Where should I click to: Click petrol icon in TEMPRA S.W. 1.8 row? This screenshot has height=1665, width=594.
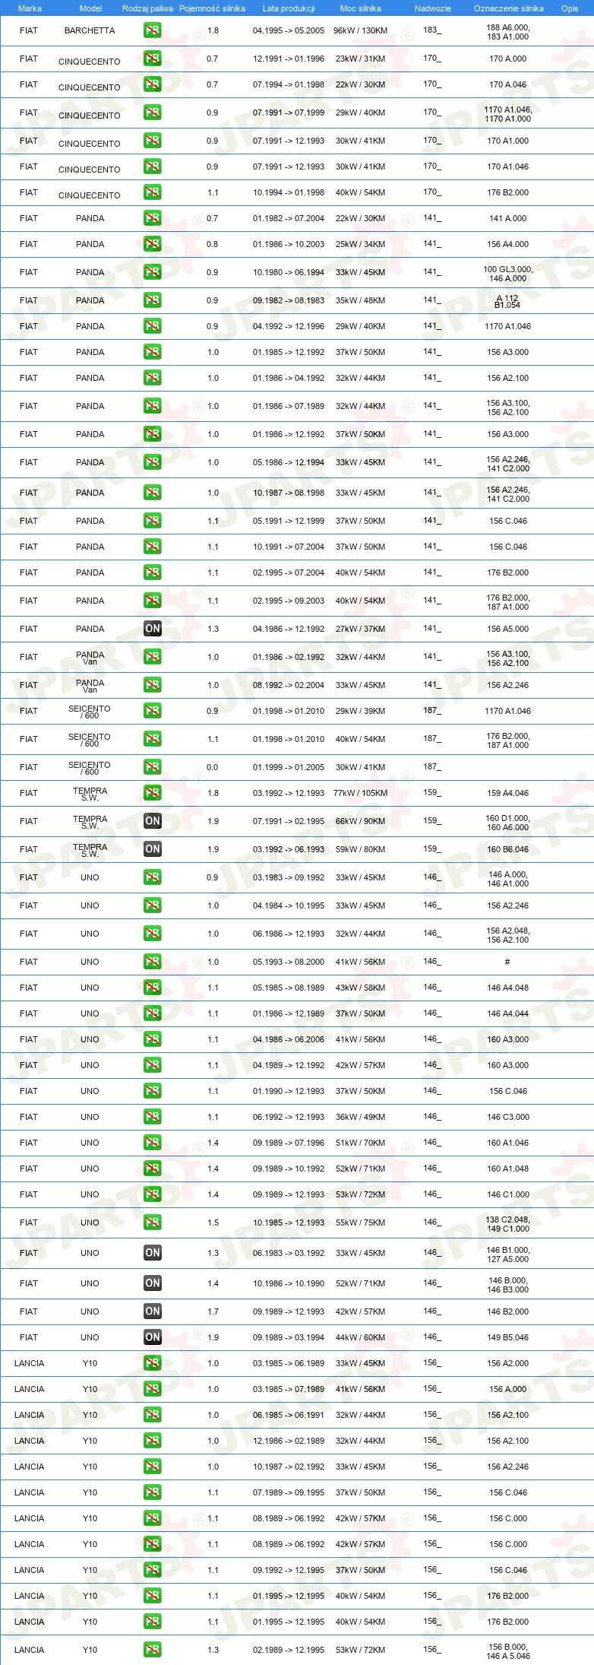[152, 793]
